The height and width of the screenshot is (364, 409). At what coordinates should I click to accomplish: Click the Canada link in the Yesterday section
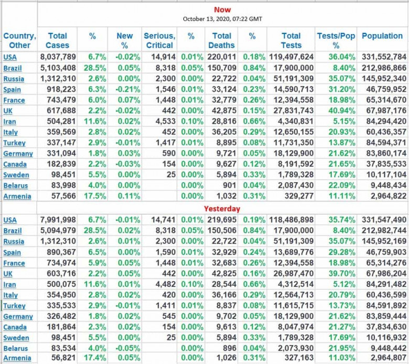(15, 327)
